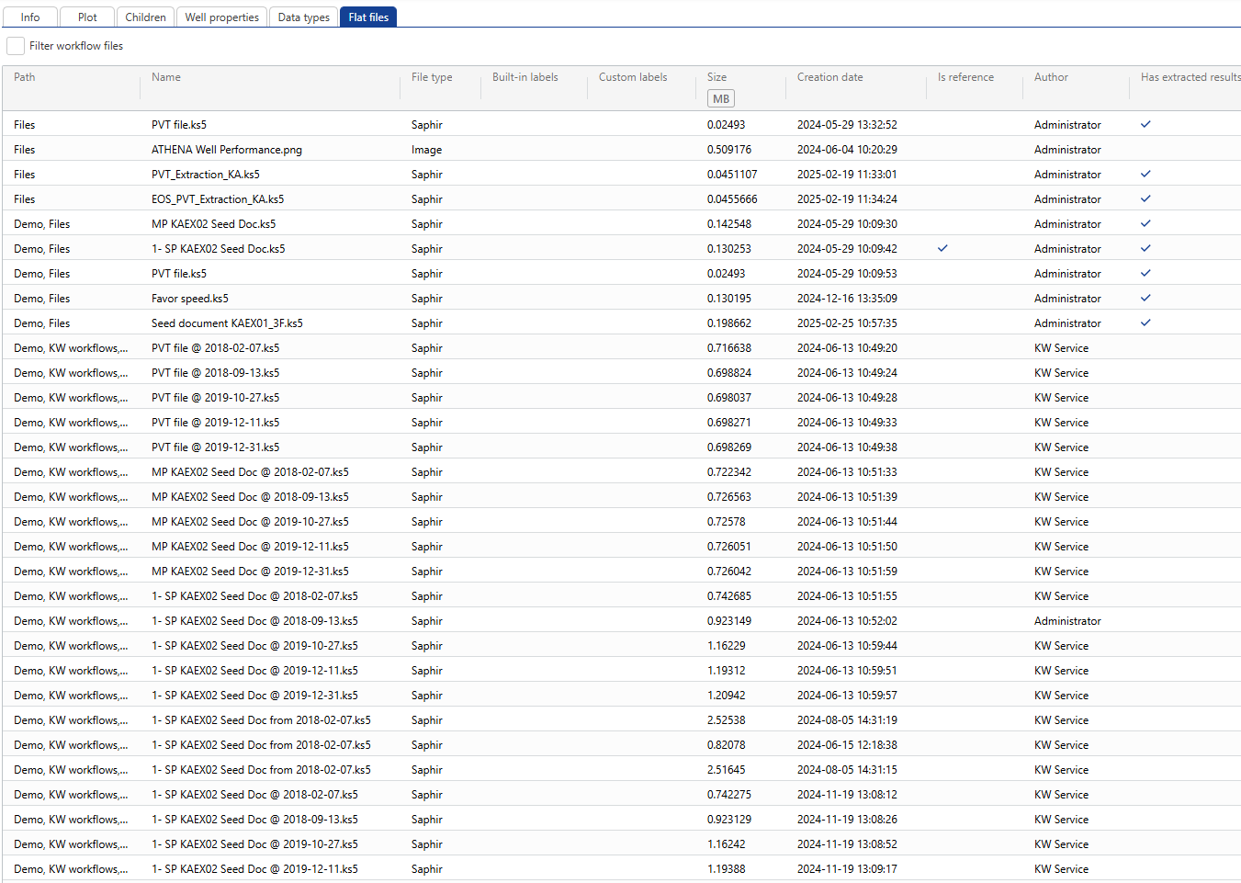Click size value 2.51645
This screenshot has height=883, width=1241.
click(727, 770)
